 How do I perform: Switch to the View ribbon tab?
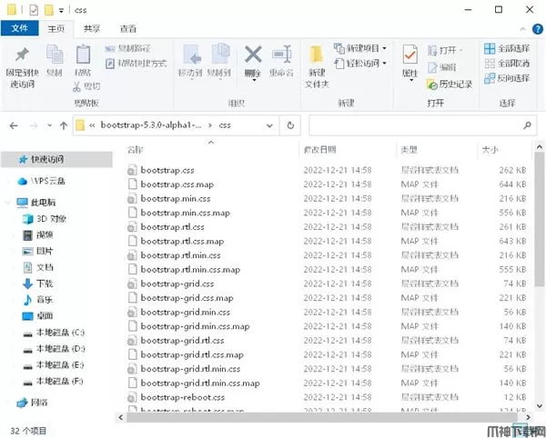(x=127, y=28)
